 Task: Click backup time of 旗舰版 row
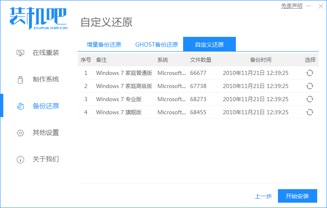tap(255, 112)
